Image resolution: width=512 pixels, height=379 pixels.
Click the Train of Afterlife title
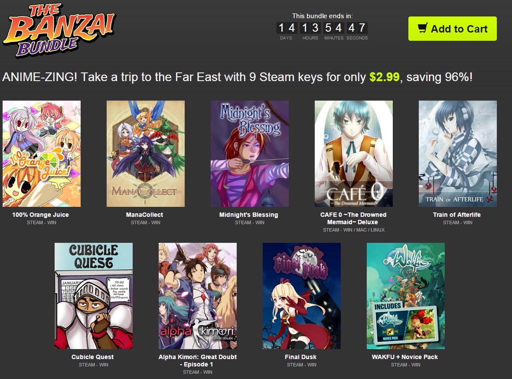pyautogui.click(x=457, y=215)
